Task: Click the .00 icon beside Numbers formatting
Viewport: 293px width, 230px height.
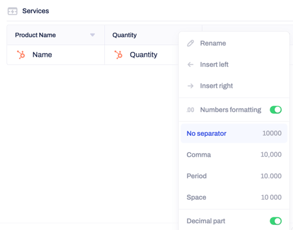Action: (x=190, y=110)
